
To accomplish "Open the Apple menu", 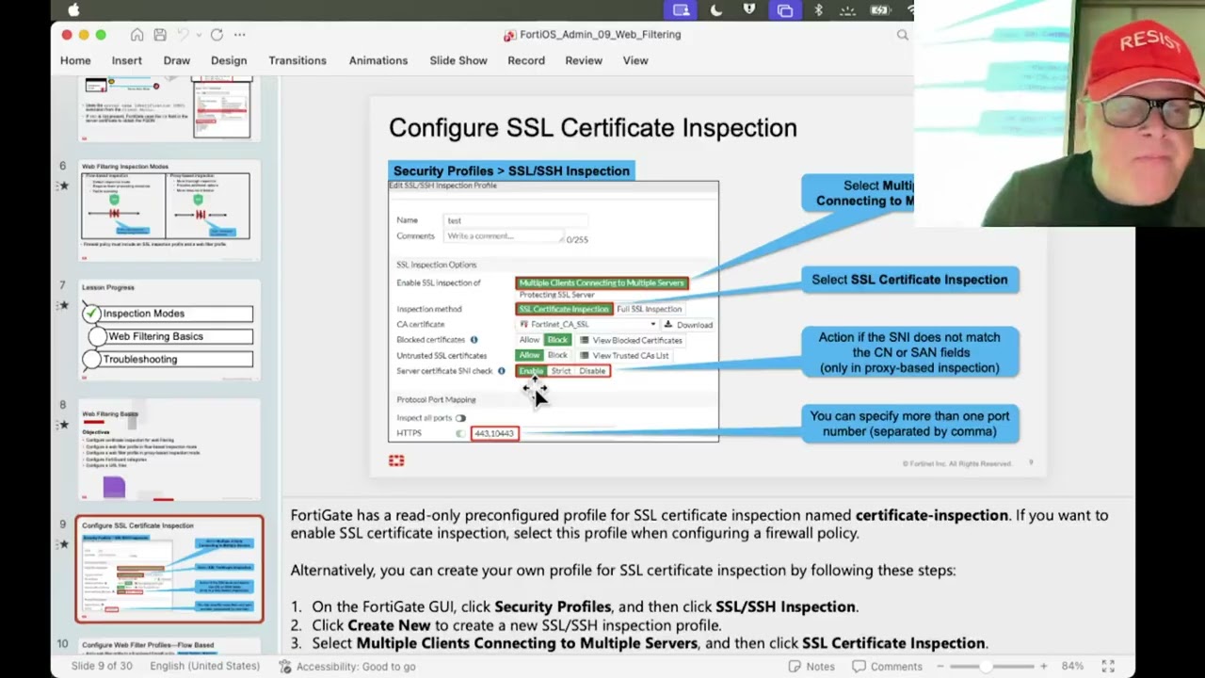I will (x=74, y=10).
